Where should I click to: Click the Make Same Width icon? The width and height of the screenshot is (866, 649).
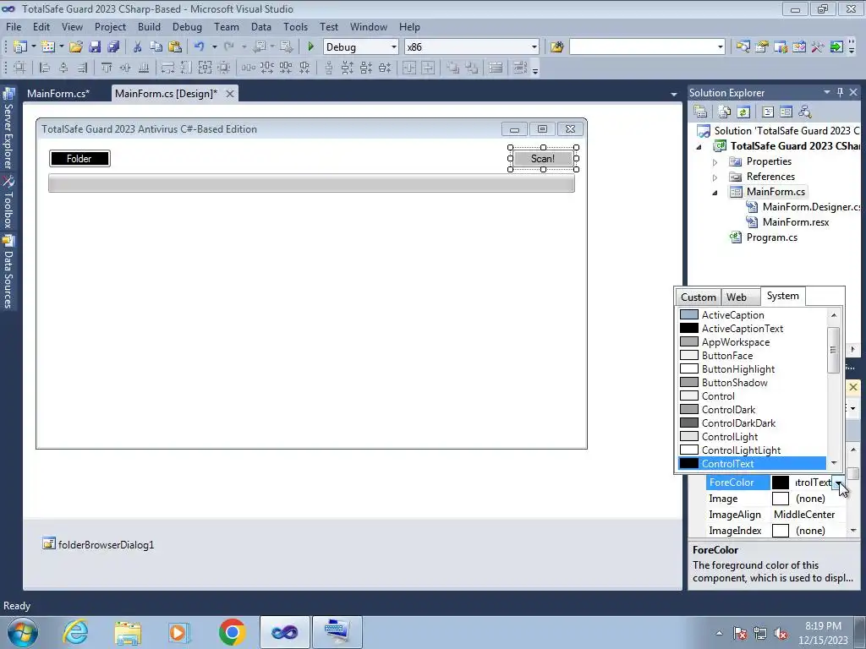pos(167,68)
